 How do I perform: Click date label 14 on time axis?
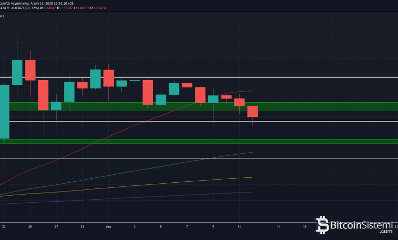pos(279,226)
